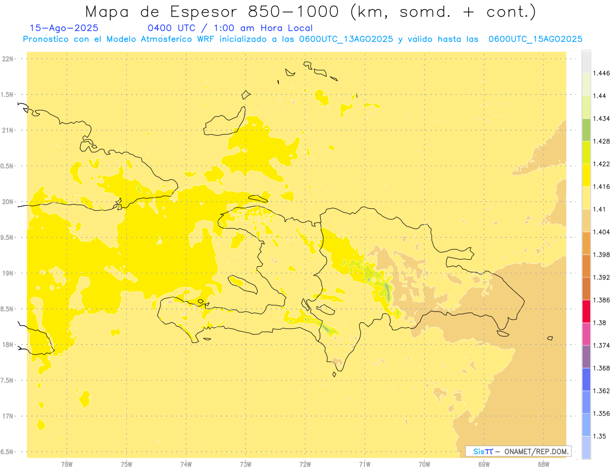The width and height of the screenshot is (610, 471).
Task: Click the WRF forecast initialization subtitle line
Action: (x=302, y=39)
